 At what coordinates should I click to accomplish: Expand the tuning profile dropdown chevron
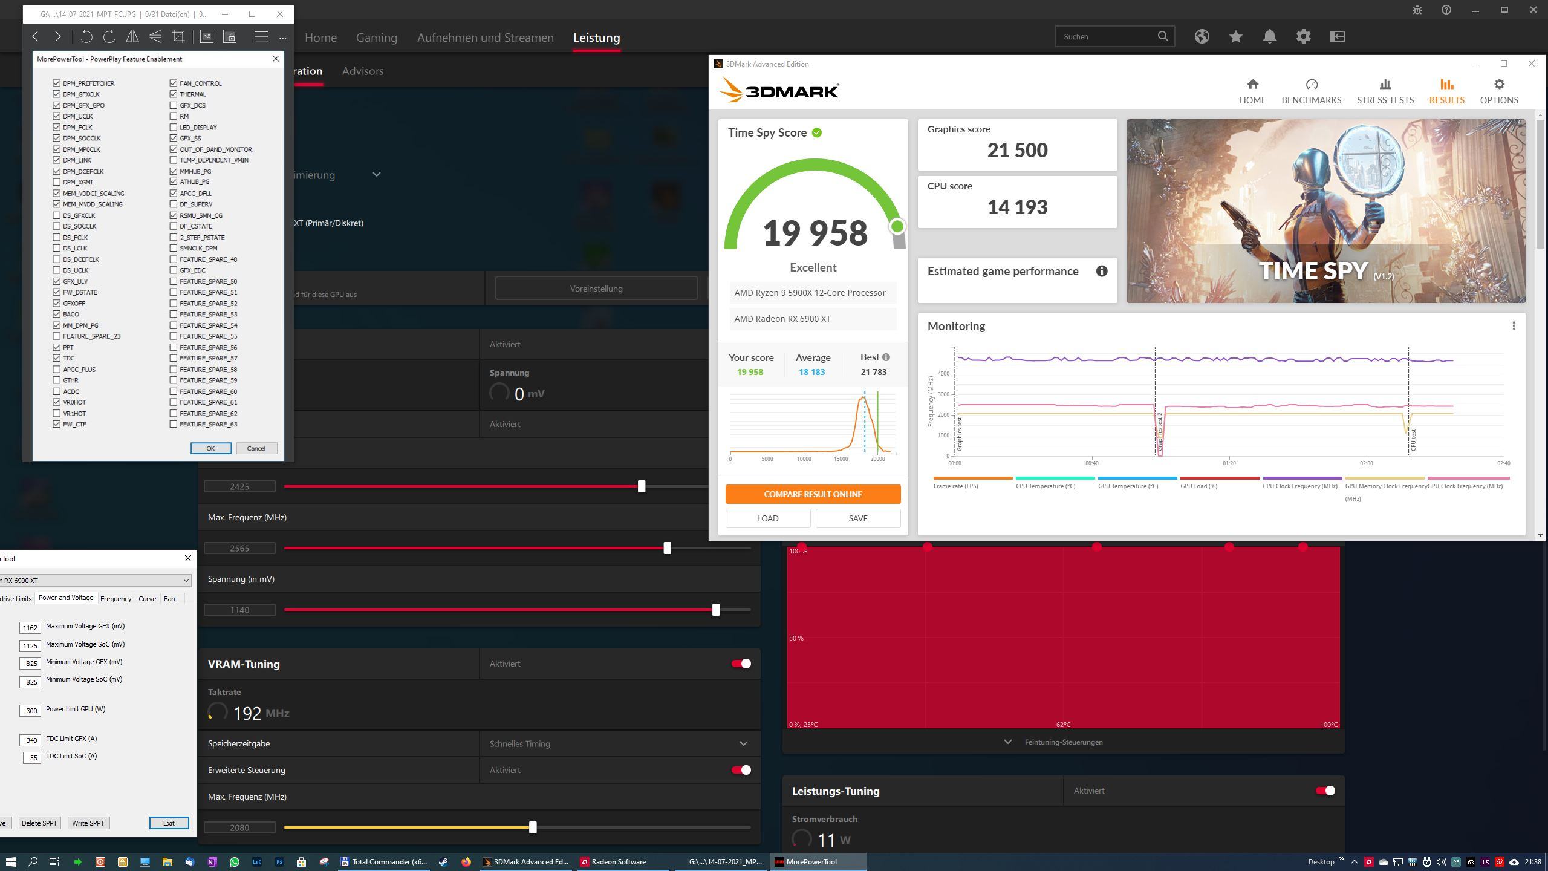376,175
